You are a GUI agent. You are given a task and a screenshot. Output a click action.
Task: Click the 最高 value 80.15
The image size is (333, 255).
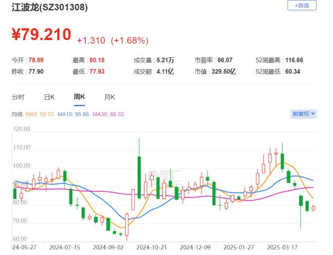pos(97,60)
